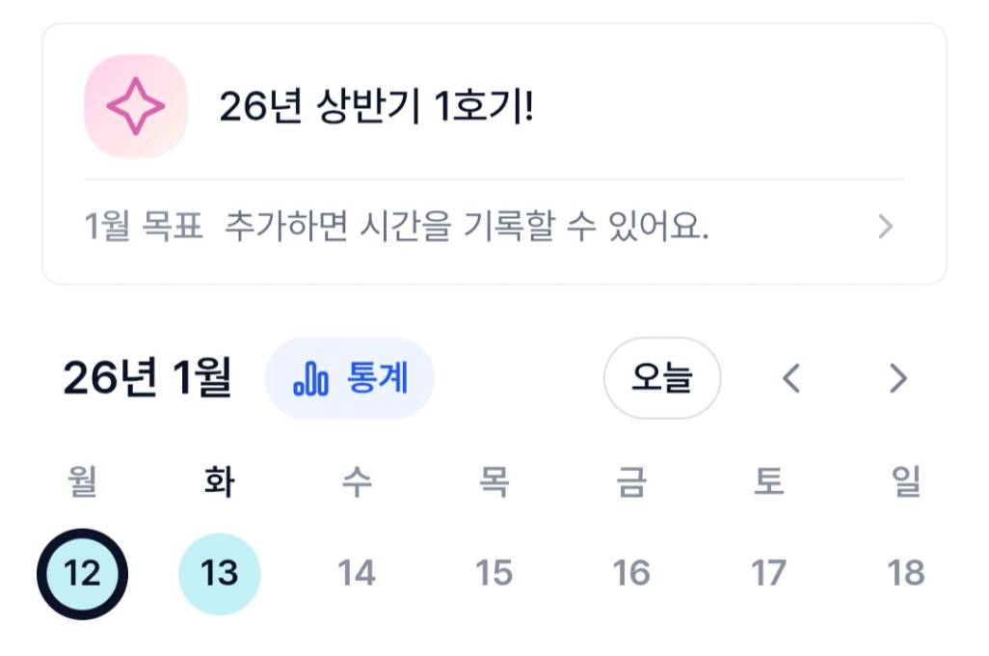The image size is (989, 656).
Task: Click the 일 weekday header
Action: pyautogui.click(x=906, y=482)
